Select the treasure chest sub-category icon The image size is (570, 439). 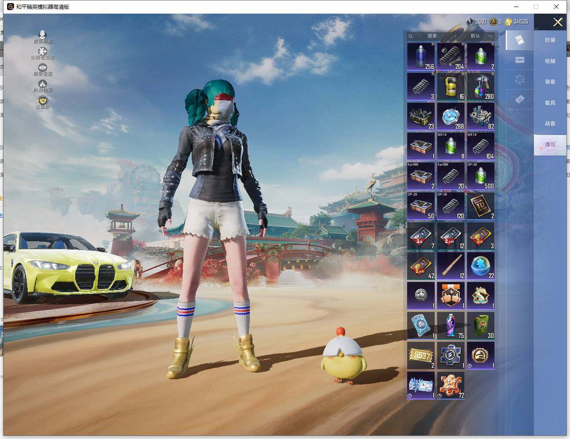click(519, 60)
